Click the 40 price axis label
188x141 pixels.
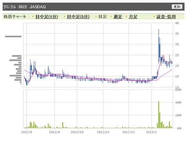177,23
